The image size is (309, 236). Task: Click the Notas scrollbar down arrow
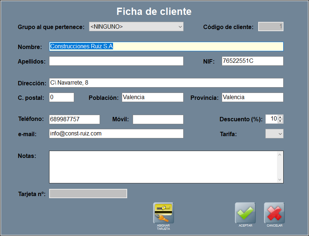click(280, 179)
